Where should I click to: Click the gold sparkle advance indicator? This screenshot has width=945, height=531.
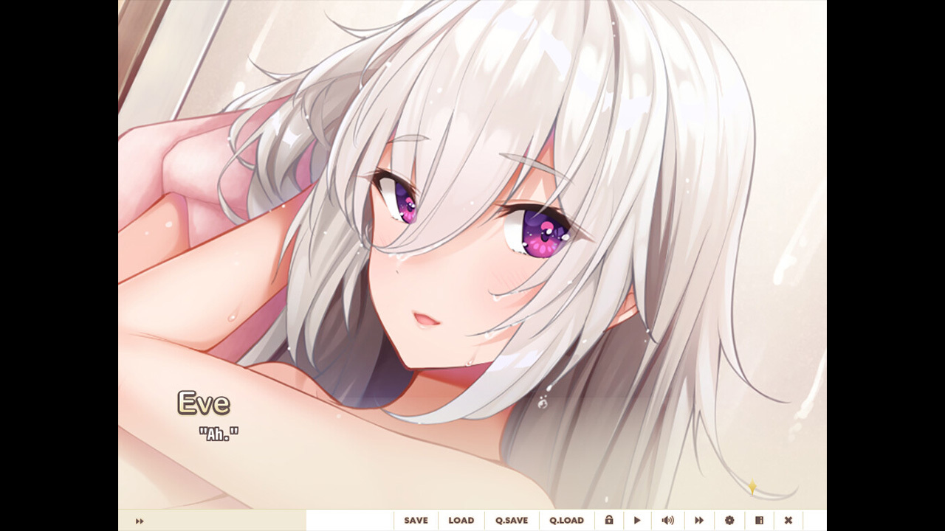pos(752,487)
